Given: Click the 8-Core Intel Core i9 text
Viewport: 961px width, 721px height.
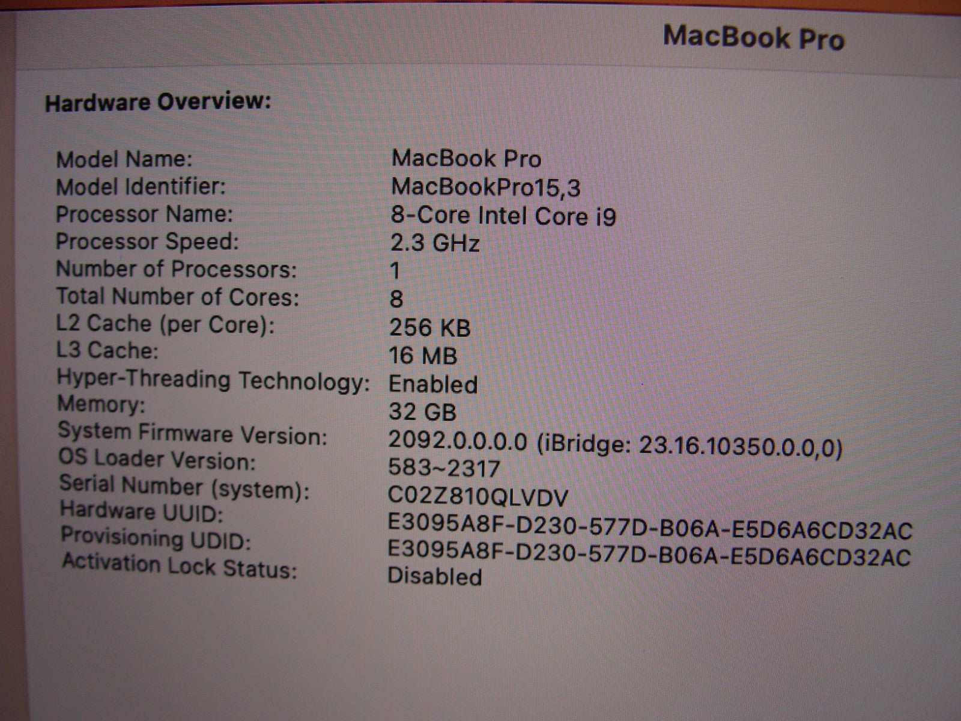Looking at the screenshot, I should (503, 216).
